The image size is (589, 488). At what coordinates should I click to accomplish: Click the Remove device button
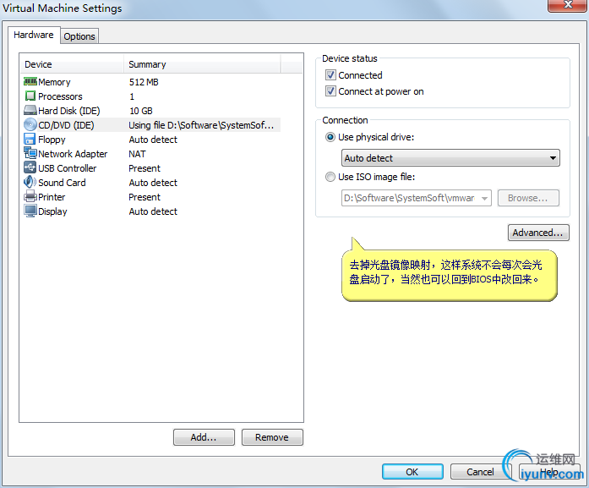[x=272, y=437]
